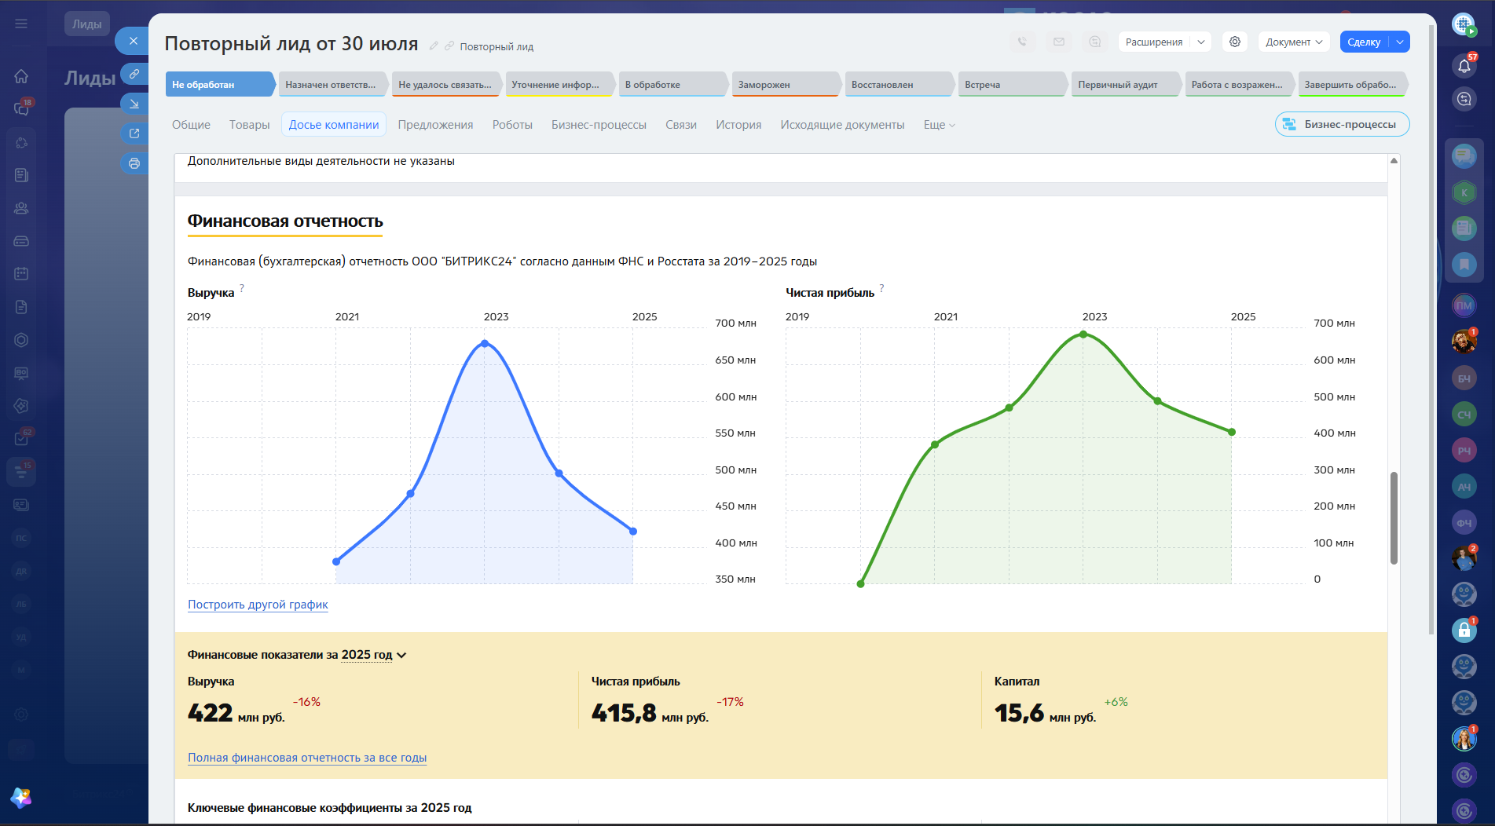1495x826 pixels.
Task: Click the phone call icon in header
Action: point(1022,42)
